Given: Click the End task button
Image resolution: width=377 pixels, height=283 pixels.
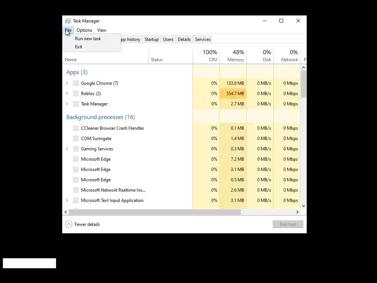Looking at the screenshot, I should pos(288,224).
